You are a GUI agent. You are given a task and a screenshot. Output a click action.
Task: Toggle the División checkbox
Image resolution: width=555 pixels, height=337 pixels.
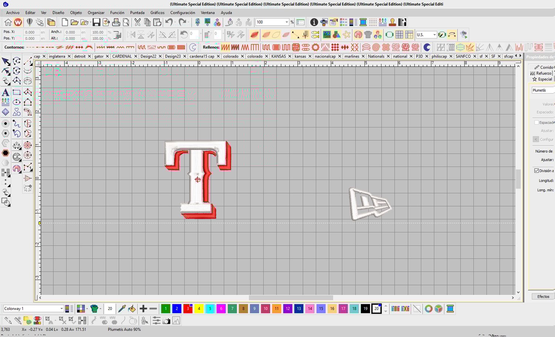[x=536, y=171]
